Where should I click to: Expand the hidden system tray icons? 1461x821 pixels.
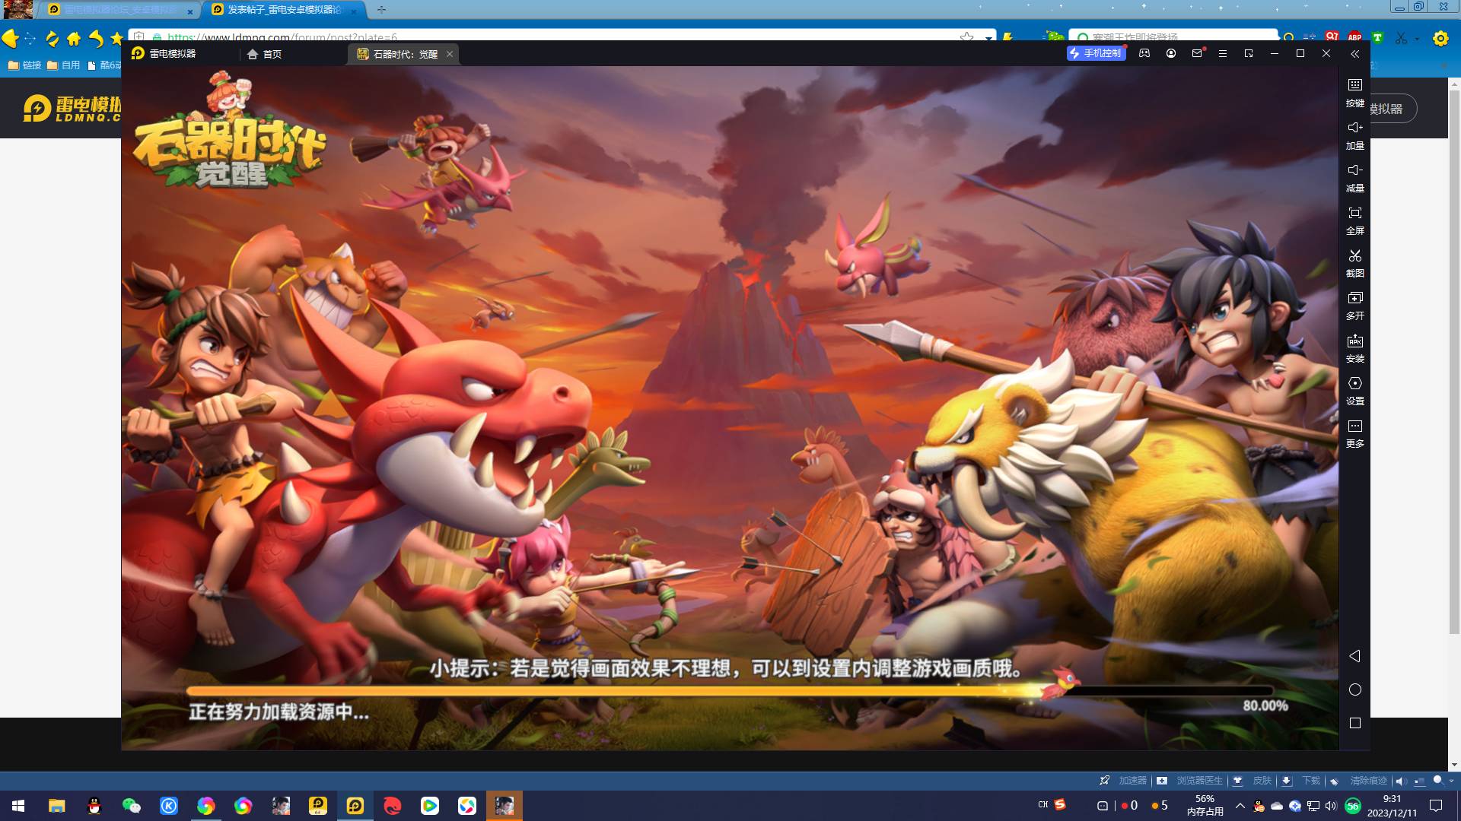[1240, 806]
